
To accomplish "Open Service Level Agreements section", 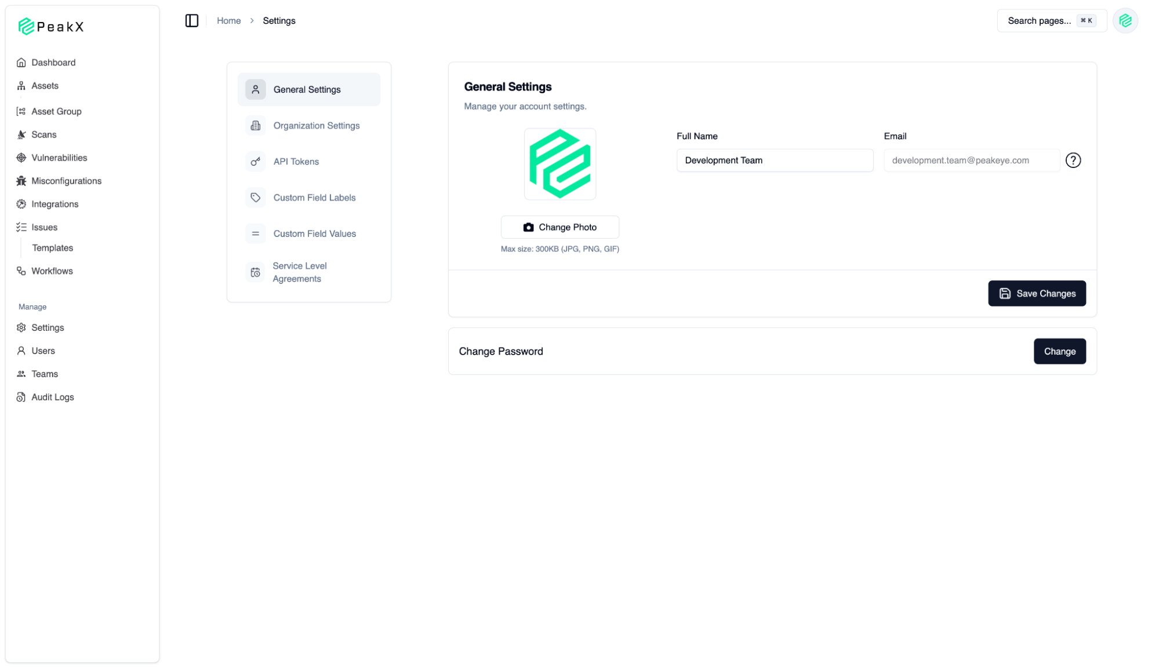I will click(x=299, y=272).
